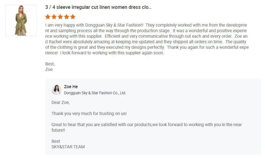The image size is (265, 158).
Task: Click the fifth orange rating star
Action: pos(73,17)
